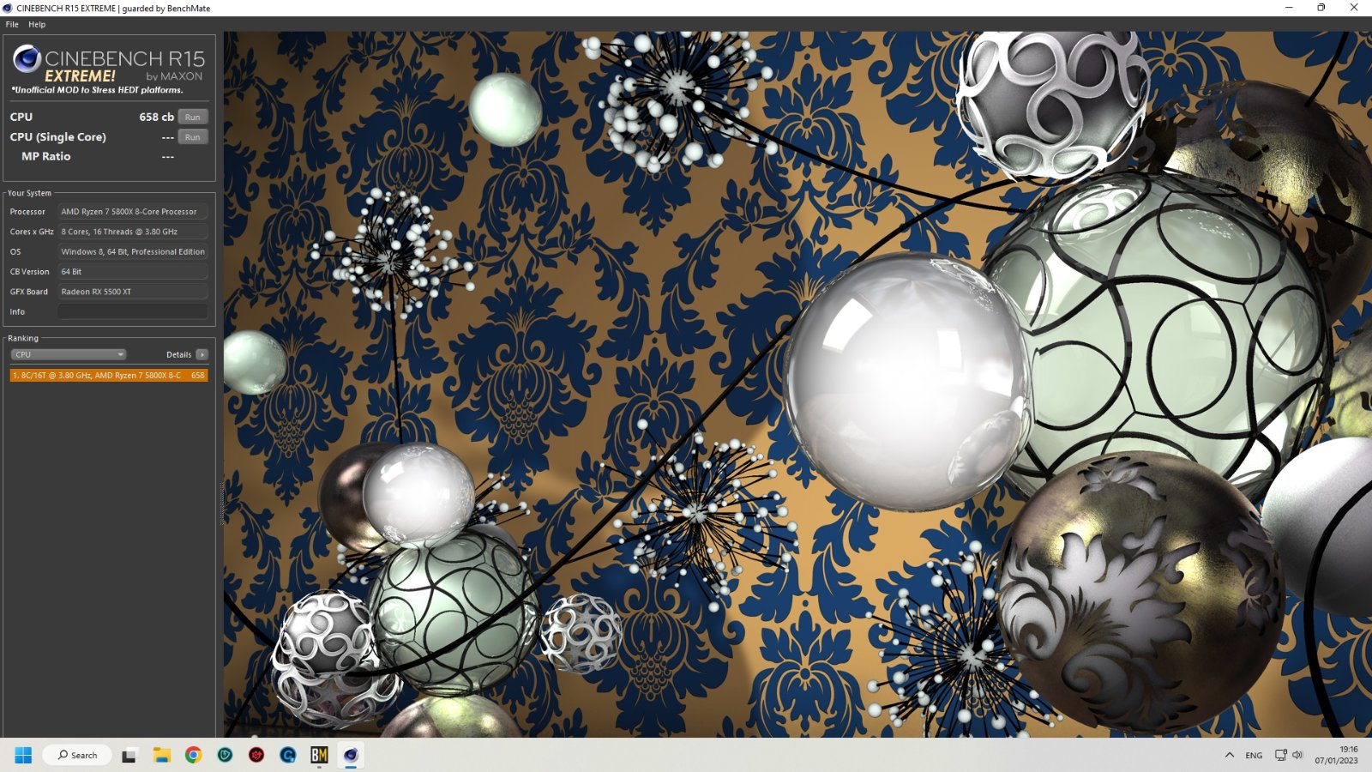Click the GFX Board Radeon RX 5500 XT field
This screenshot has width=1372, height=772.
(x=133, y=292)
